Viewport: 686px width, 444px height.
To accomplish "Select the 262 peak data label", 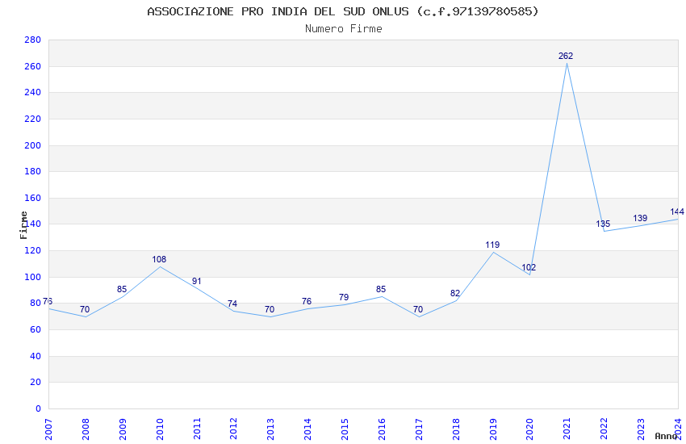I will (x=566, y=56).
